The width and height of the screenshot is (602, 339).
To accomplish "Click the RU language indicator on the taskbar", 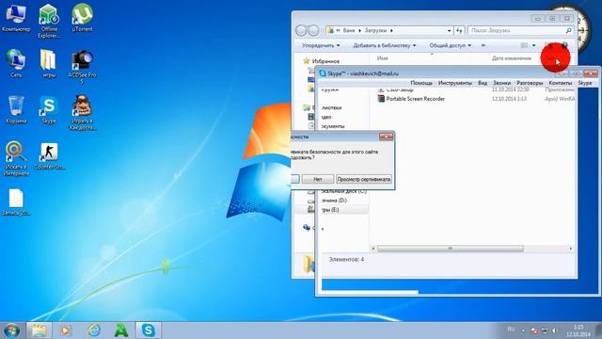I will pos(511,330).
